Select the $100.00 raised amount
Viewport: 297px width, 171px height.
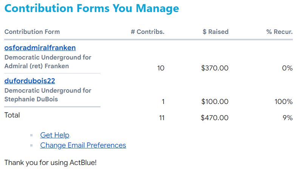[x=215, y=101]
